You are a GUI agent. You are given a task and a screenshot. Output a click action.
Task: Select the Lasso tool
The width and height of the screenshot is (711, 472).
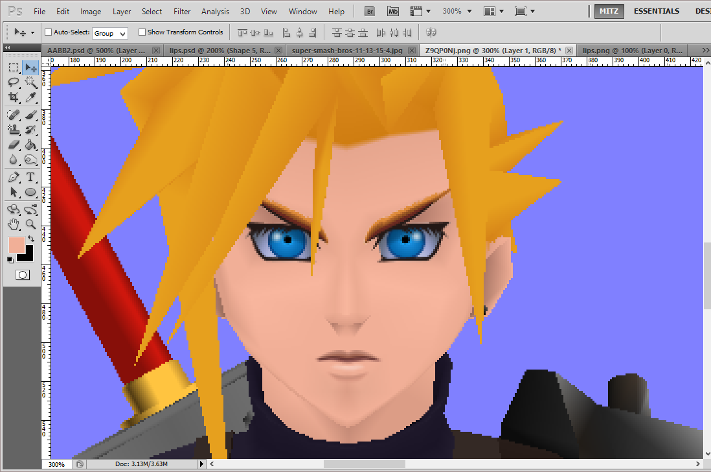(x=14, y=82)
